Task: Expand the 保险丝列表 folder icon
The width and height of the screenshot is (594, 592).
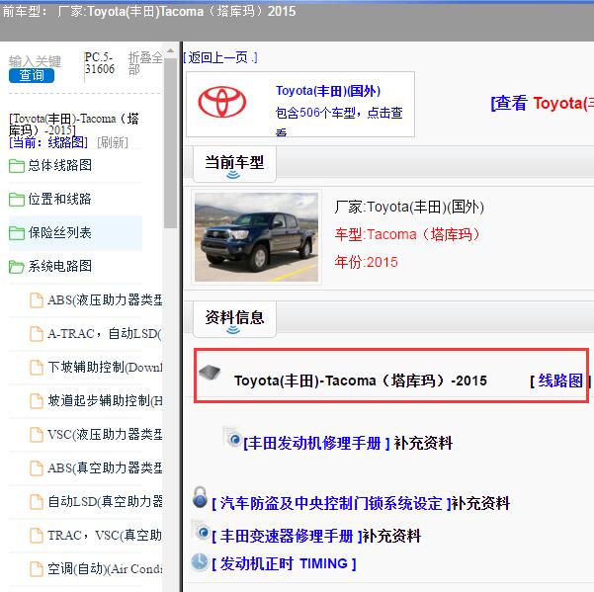Action: [x=16, y=233]
